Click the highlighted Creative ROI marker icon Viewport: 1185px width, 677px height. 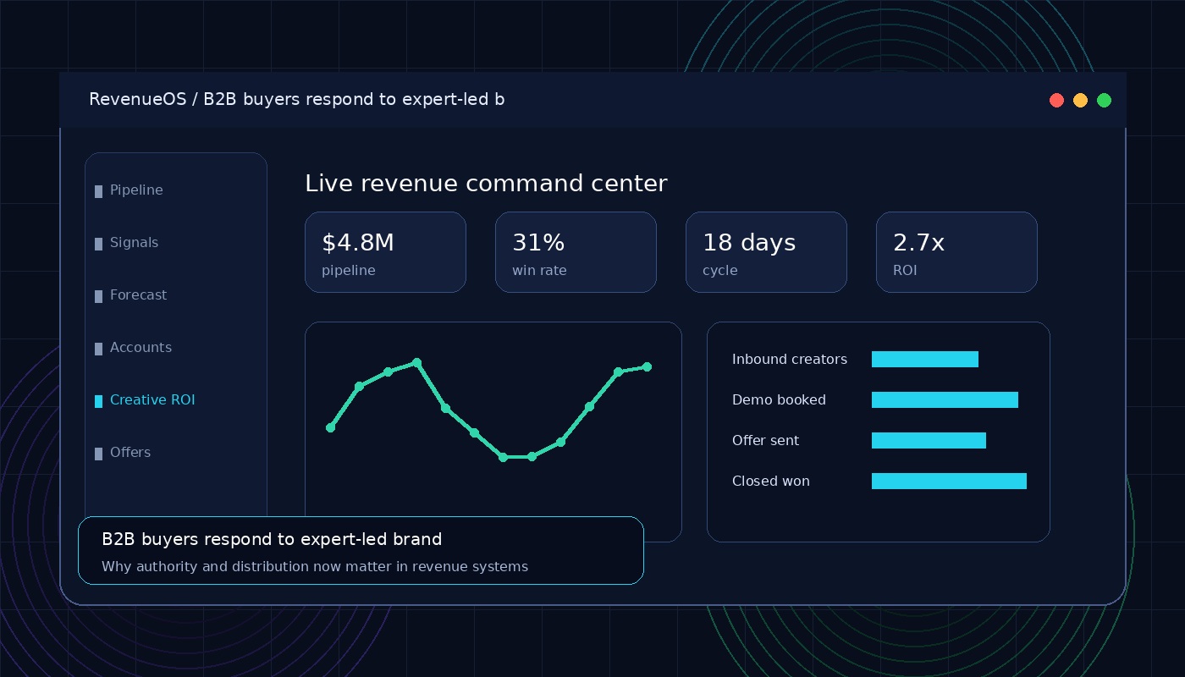pyautogui.click(x=98, y=402)
